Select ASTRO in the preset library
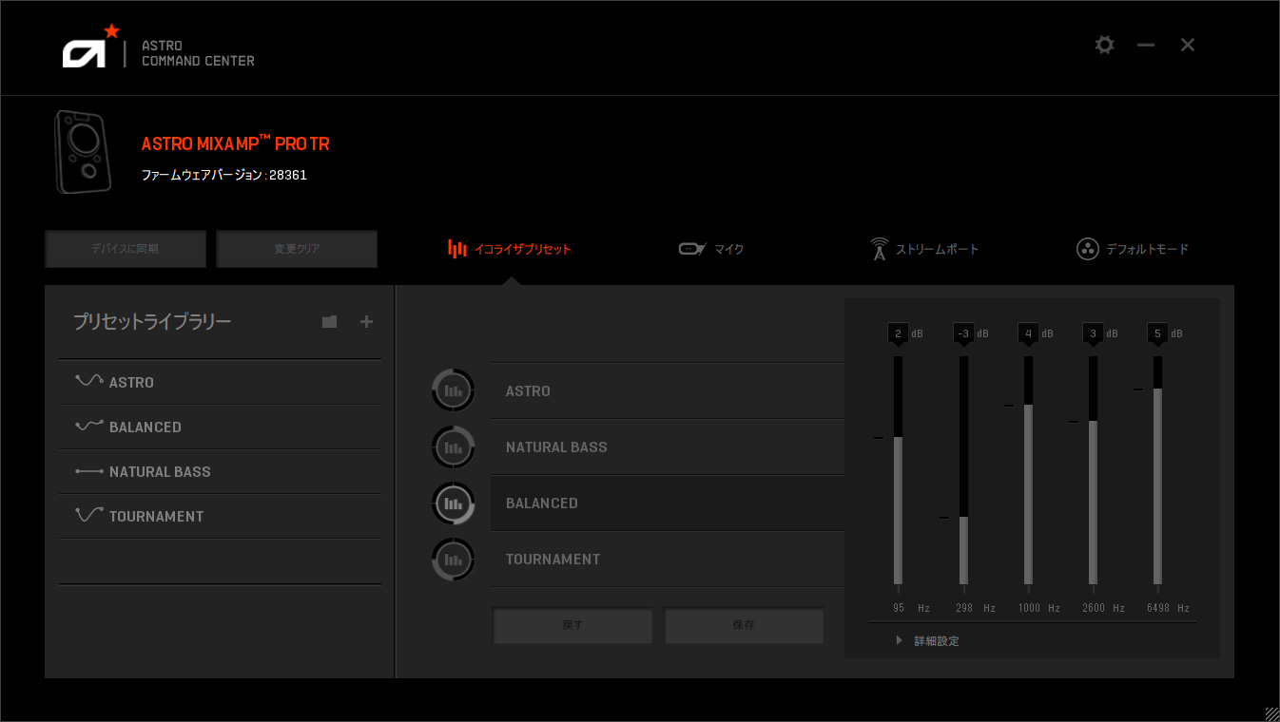Image resolution: width=1280 pixels, height=722 pixels. (220, 382)
